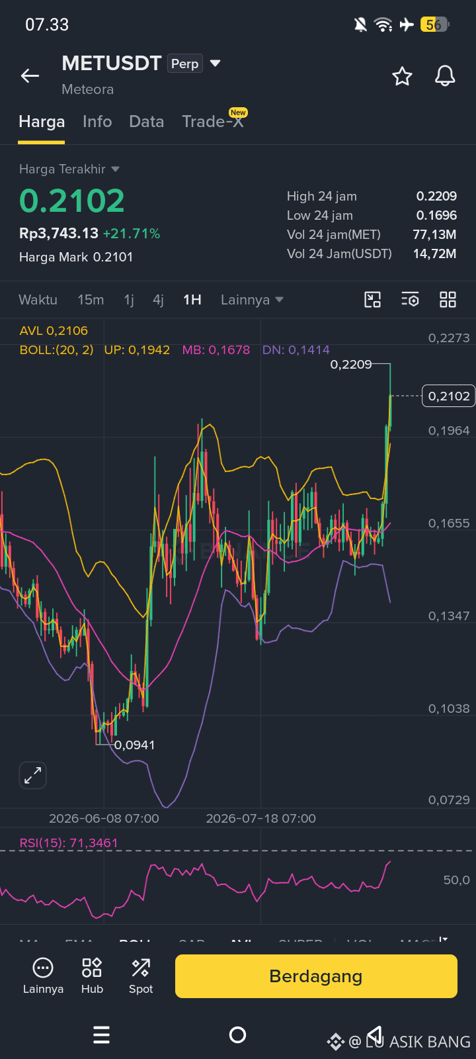Image resolution: width=476 pixels, height=1059 pixels.
Task: Tap the 0,1964 price axis label
Action: click(x=449, y=431)
